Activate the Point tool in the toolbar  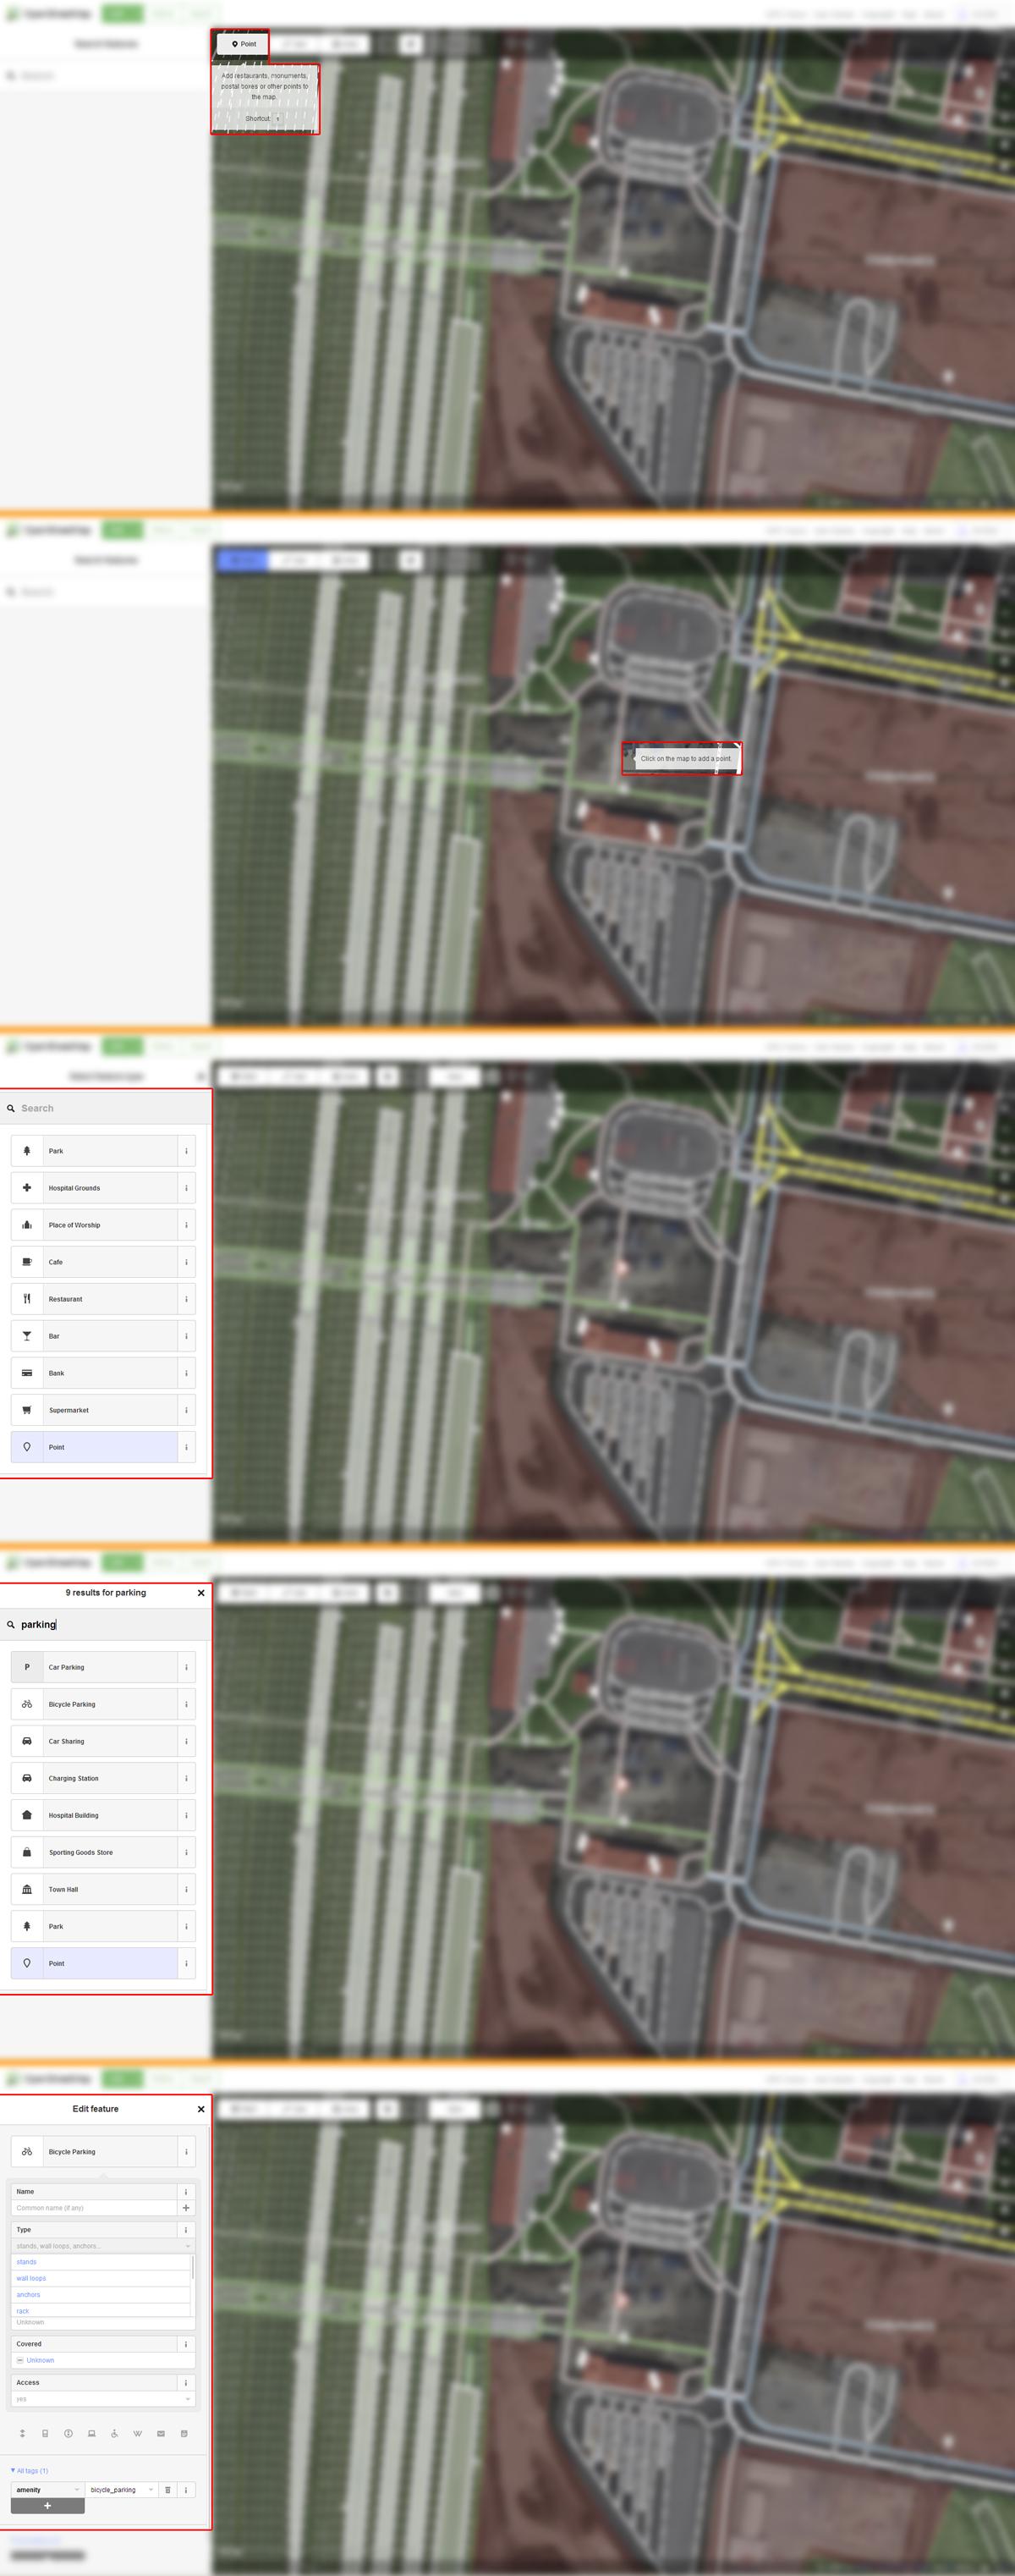point(243,44)
